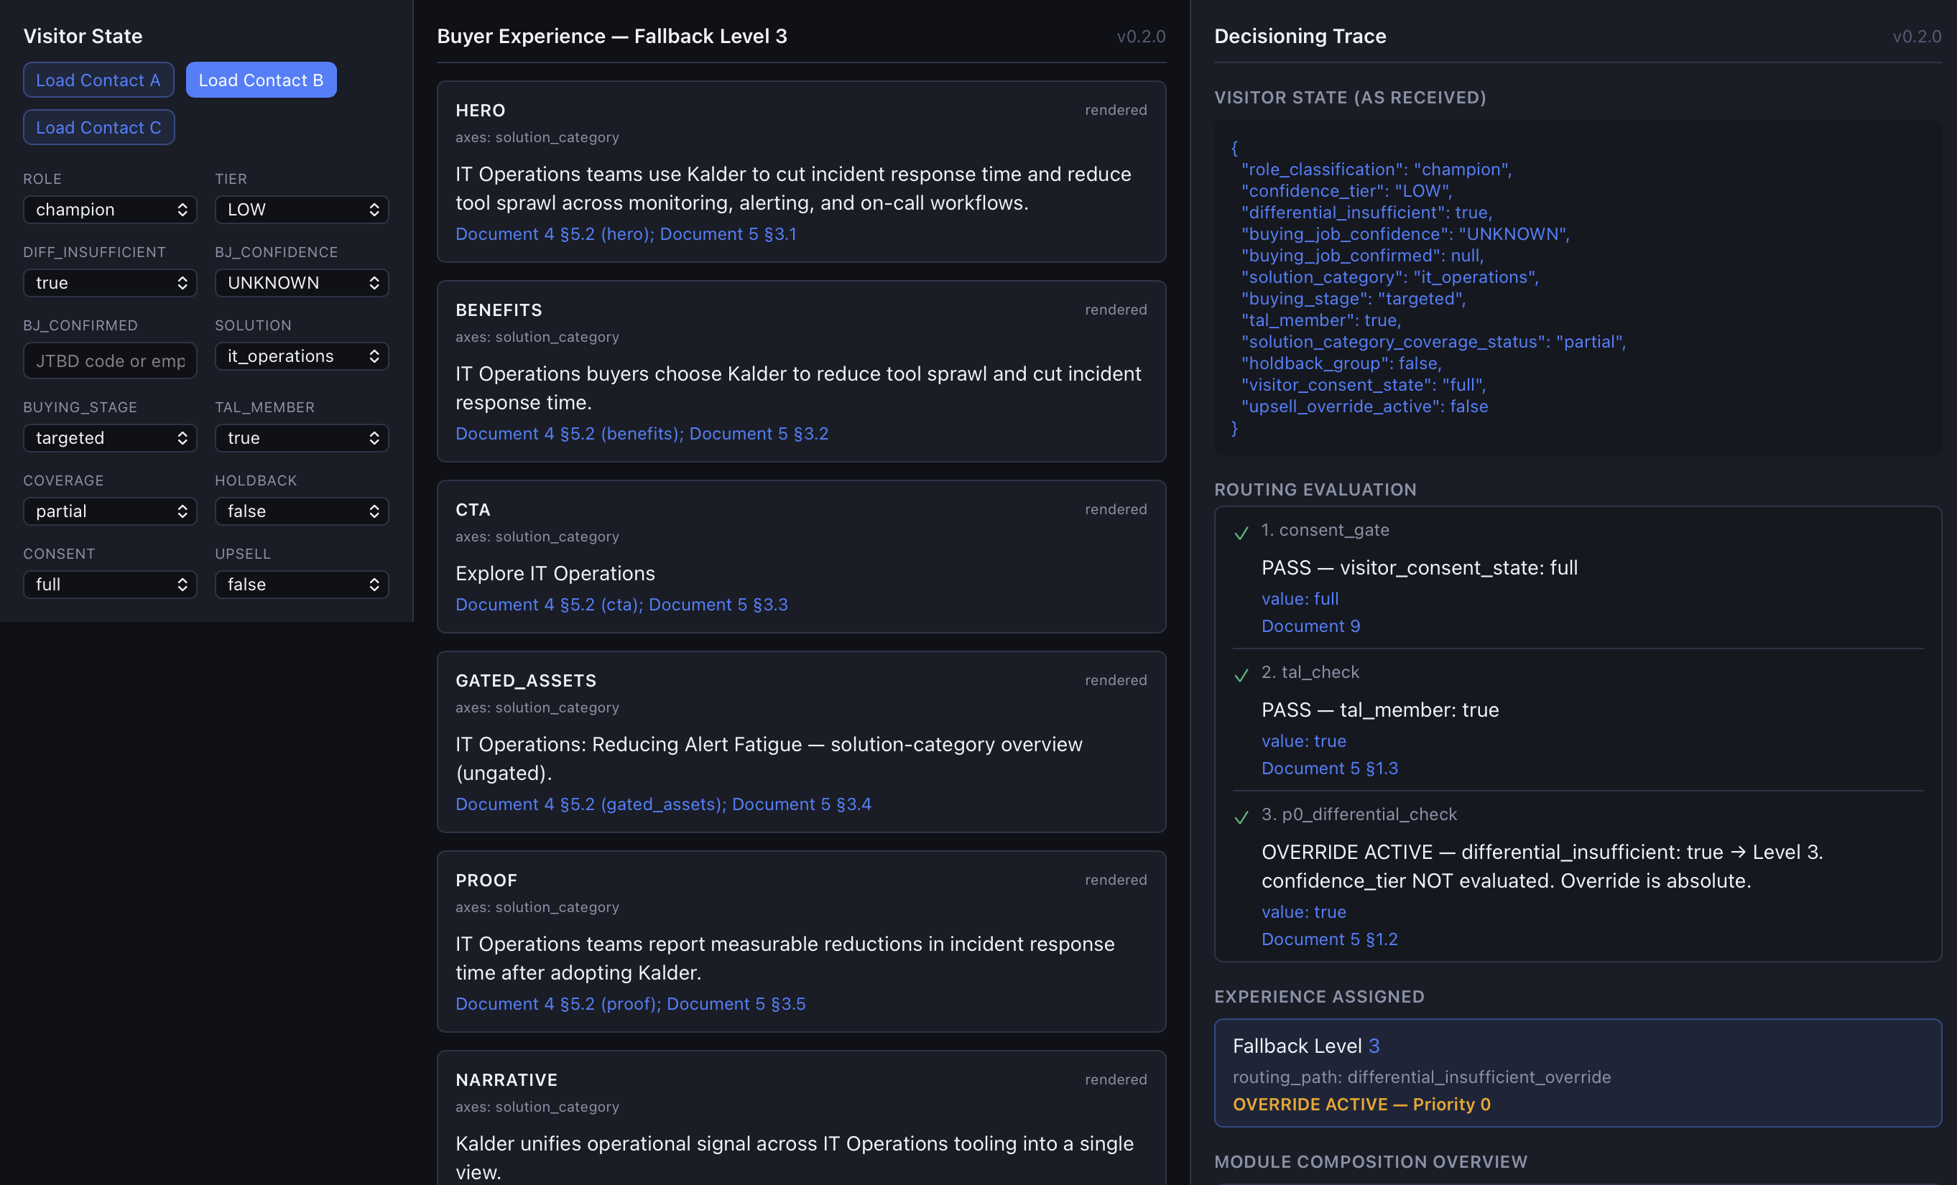Open the SOLUTION dropdown showing it_operations
The image size is (1957, 1185).
click(302, 356)
